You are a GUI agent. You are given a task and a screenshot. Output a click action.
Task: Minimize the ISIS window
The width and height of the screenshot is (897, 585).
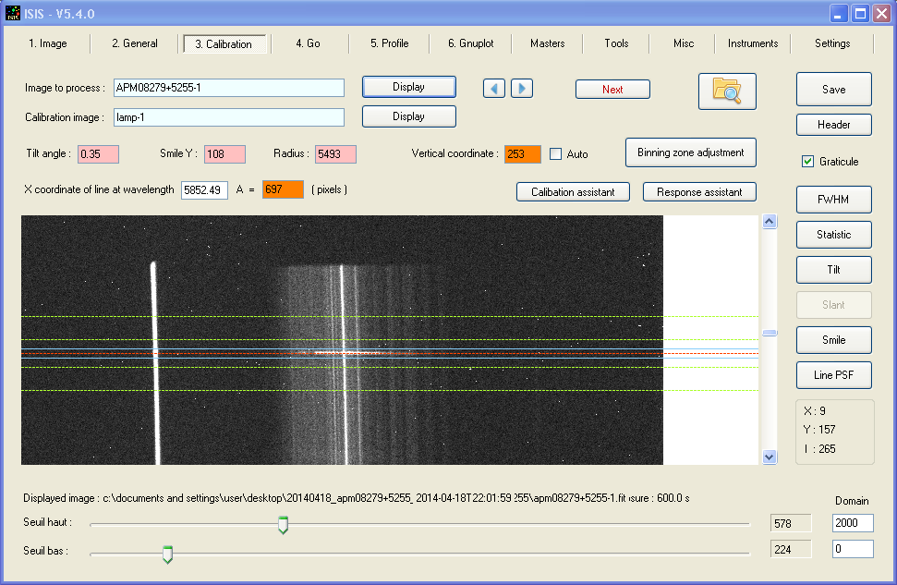(x=838, y=14)
